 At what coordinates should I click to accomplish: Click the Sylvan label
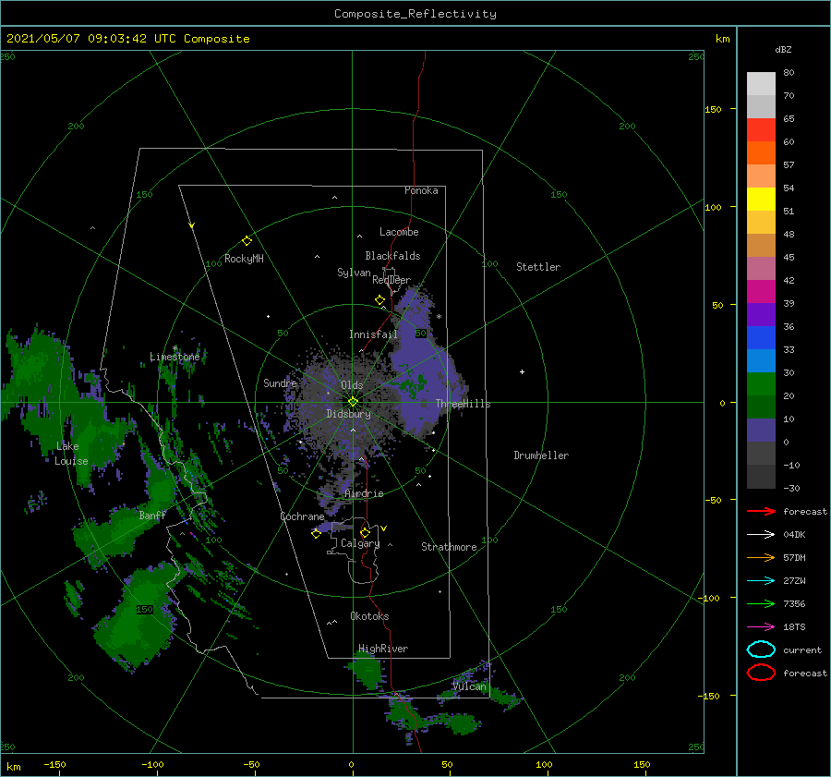354,273
